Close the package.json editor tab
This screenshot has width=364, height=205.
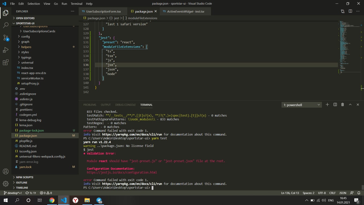(156, 11)
